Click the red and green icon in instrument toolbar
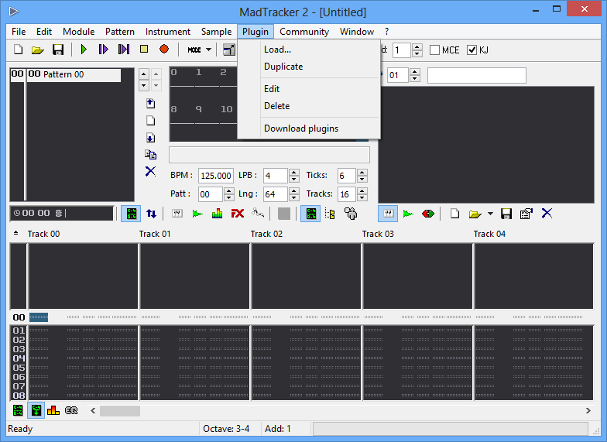The width and height of the screenshot is (607, 442). pos(428,214)
